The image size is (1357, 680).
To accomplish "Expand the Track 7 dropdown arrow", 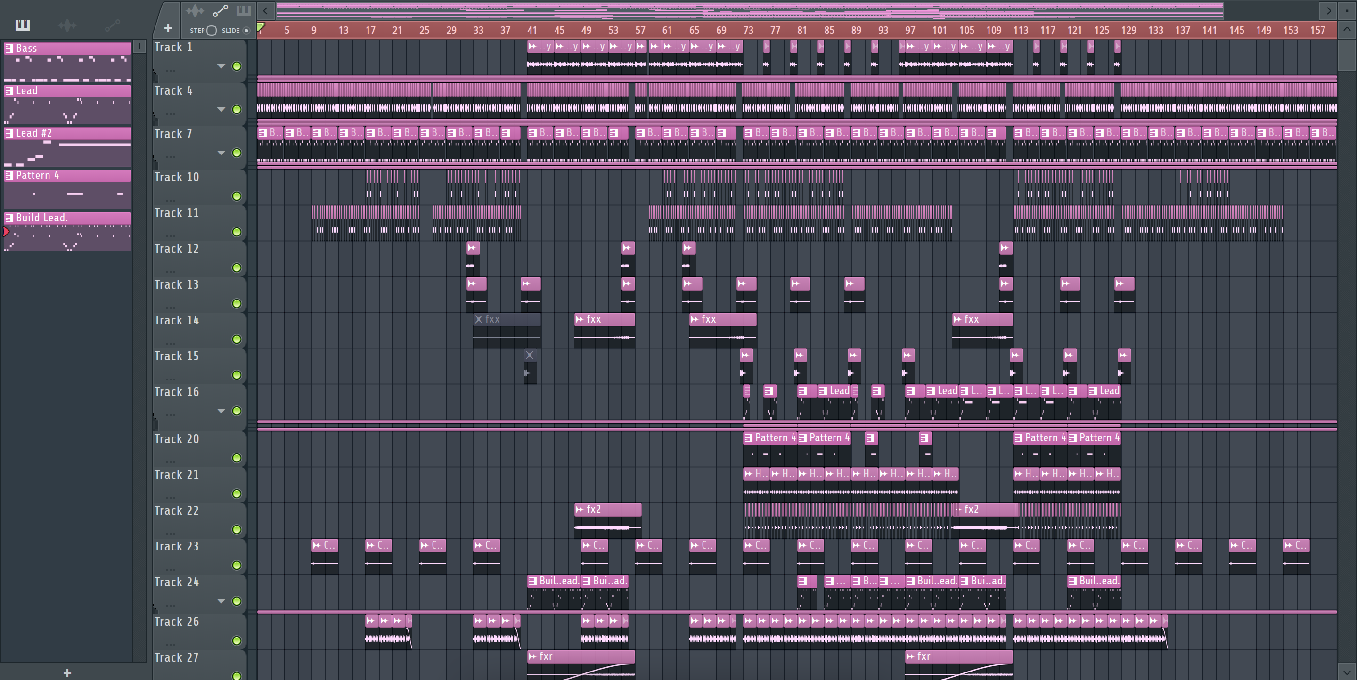I will tap(221, 153).
